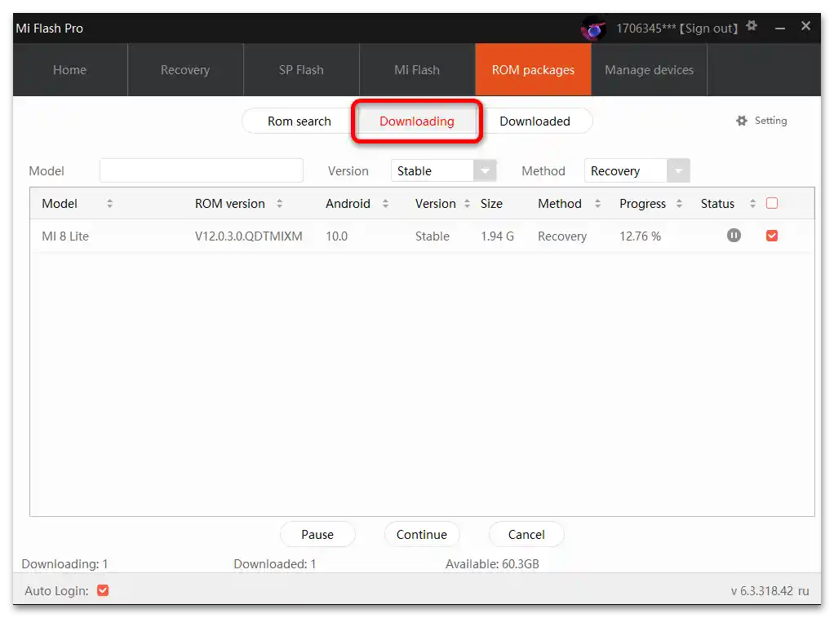Focus the Model search input field
The width and height of the screenshot is (834, 618).
[202, 170]
